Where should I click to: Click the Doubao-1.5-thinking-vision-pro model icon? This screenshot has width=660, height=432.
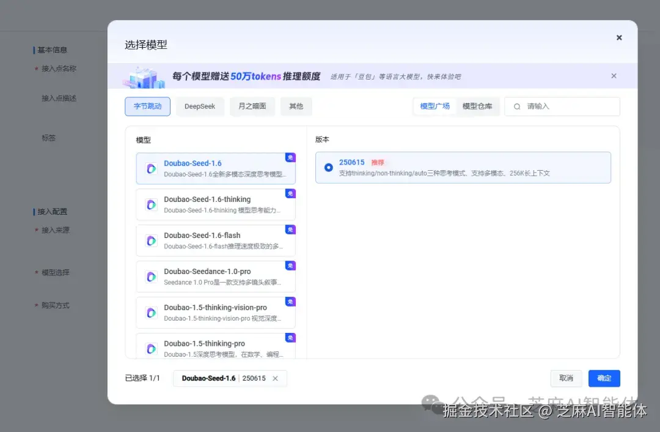[151, 313]
